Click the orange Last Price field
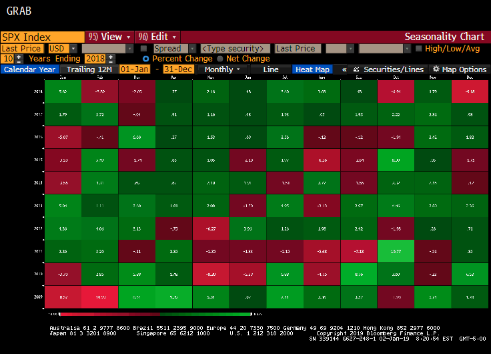 21,49
